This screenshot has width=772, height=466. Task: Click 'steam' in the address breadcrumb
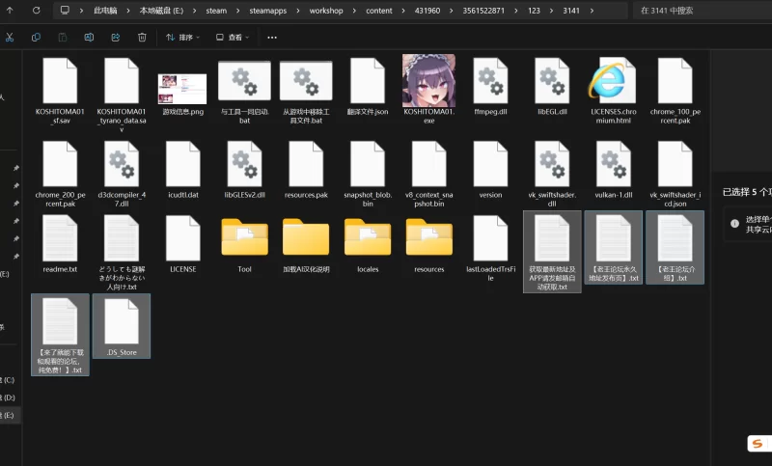(x=216, y=11)
